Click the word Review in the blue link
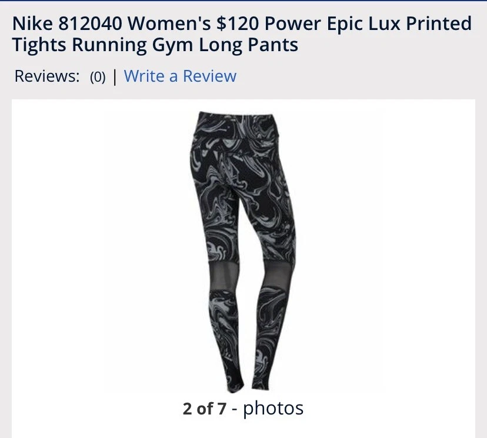This screenshot has width=487, height=438. point(209,76)
